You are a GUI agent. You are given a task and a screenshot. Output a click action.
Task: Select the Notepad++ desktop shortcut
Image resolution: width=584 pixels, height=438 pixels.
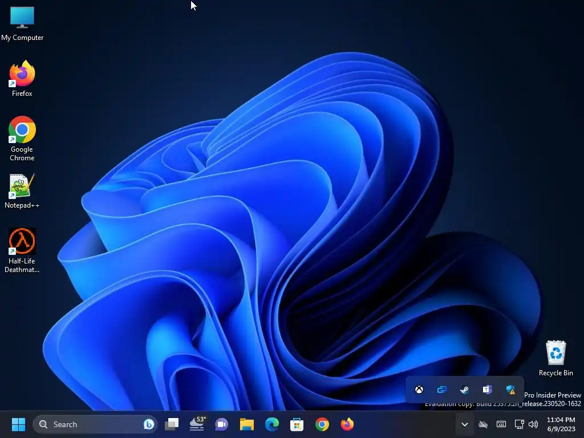(22, 190)
